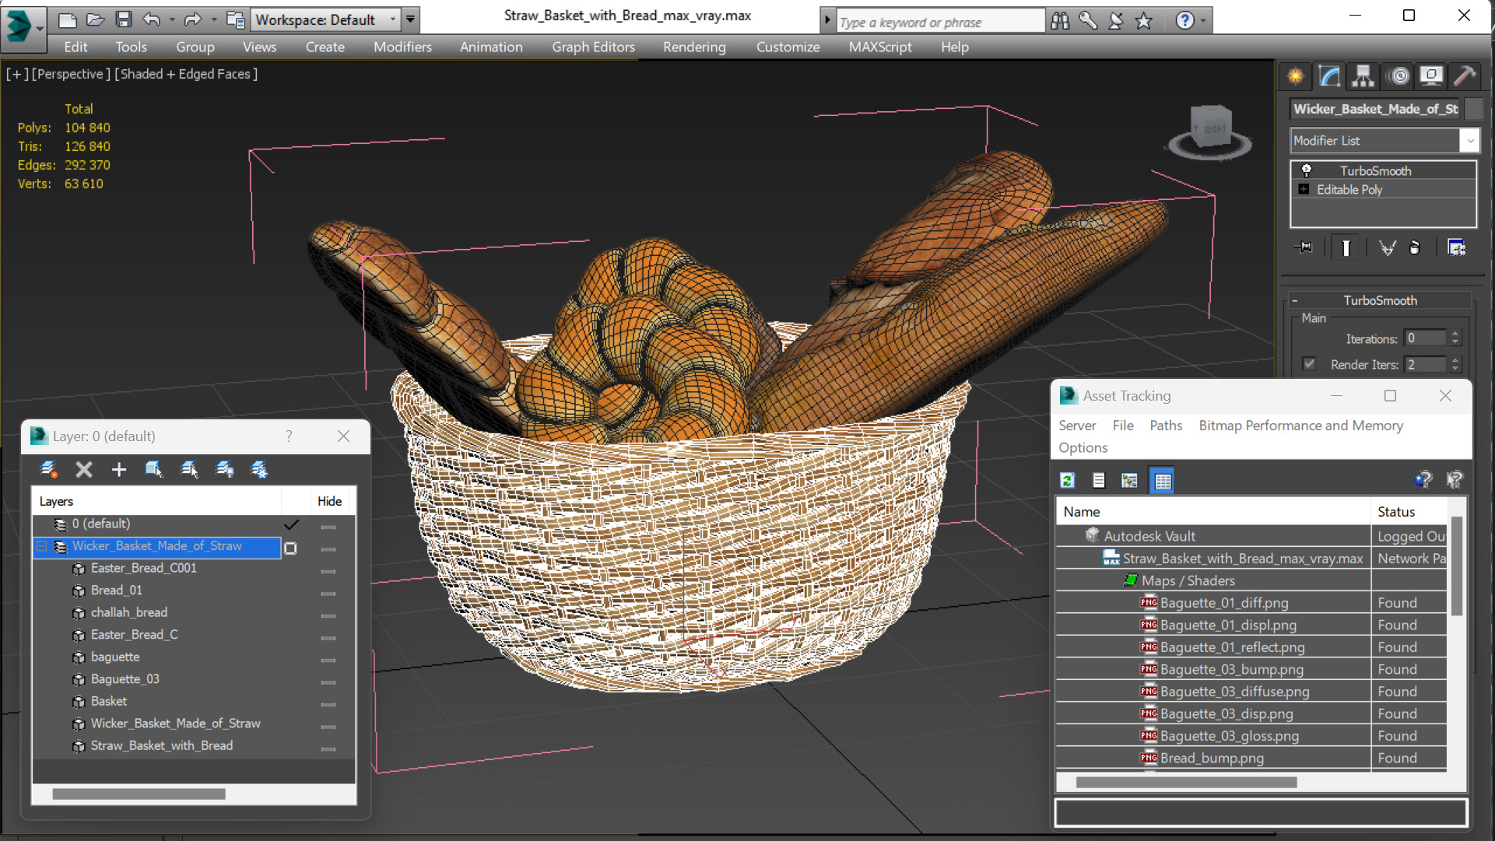This screenshot has width=1495, height=841.
Task: Click the Asset Tracking vertical scrollbar
Action: pyautogui.click(x=1456, y=567)
